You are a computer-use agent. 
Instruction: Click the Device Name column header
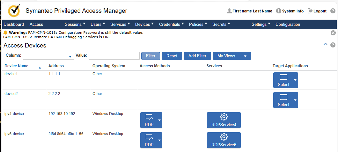16,66
